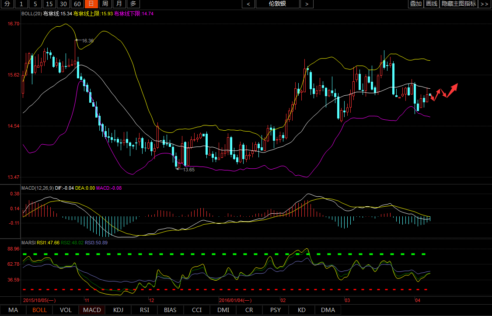Go to next instrument with right arrow
Viewport: 492px width, 316px height.
(x=307, y=4)
